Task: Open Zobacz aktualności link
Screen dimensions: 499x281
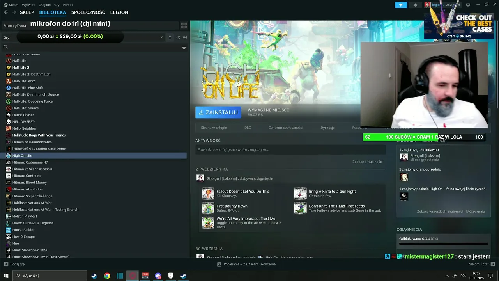Action: pos(367,162)
